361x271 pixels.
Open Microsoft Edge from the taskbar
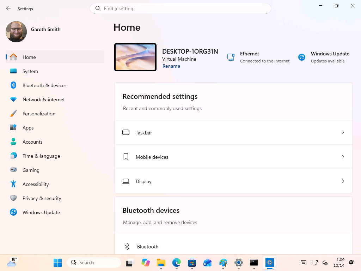176,263
